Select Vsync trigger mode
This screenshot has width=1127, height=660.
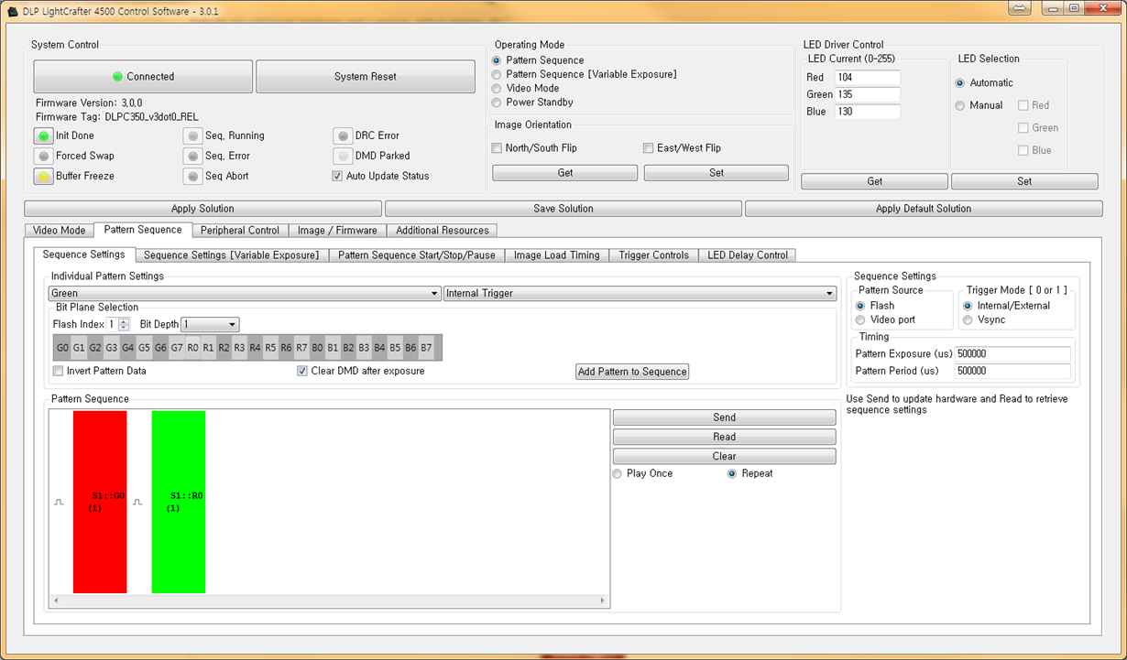tap(968, 320)
